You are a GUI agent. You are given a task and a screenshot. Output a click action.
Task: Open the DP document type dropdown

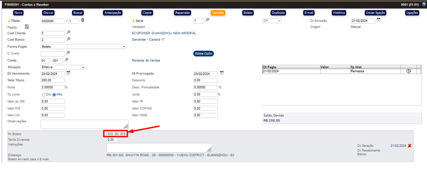pos(272,21)
